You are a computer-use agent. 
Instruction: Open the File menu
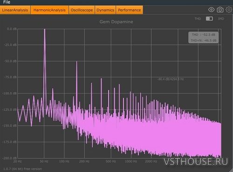click(x=7, y=2)
